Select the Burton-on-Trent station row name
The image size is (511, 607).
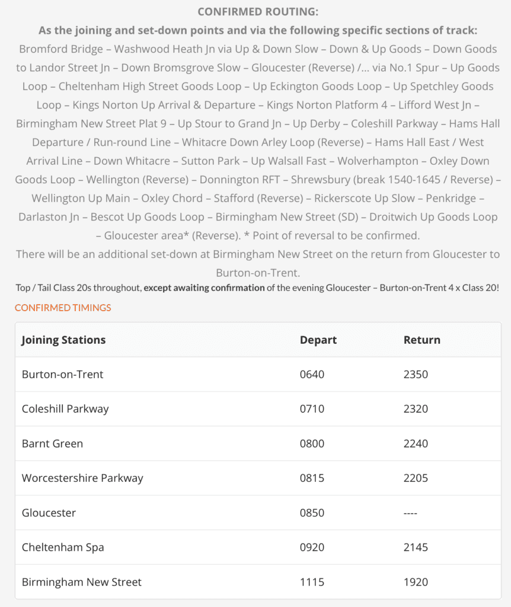pos(62,374)
